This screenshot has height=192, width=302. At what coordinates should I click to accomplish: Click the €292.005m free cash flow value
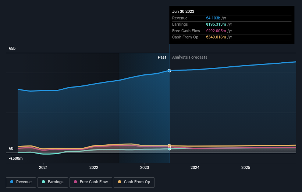216,31
